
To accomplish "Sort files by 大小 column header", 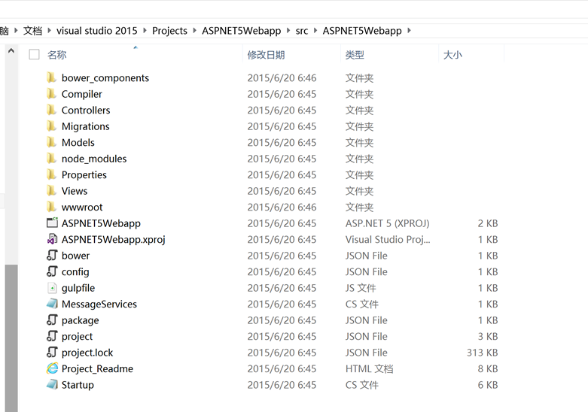I will 452,55.
